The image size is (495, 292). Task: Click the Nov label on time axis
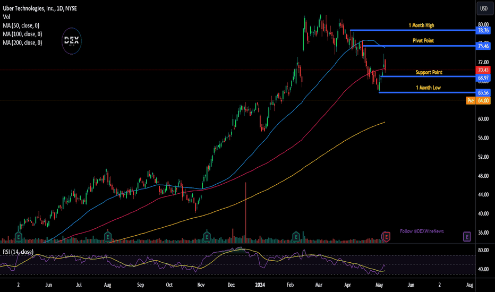point(201,285)
